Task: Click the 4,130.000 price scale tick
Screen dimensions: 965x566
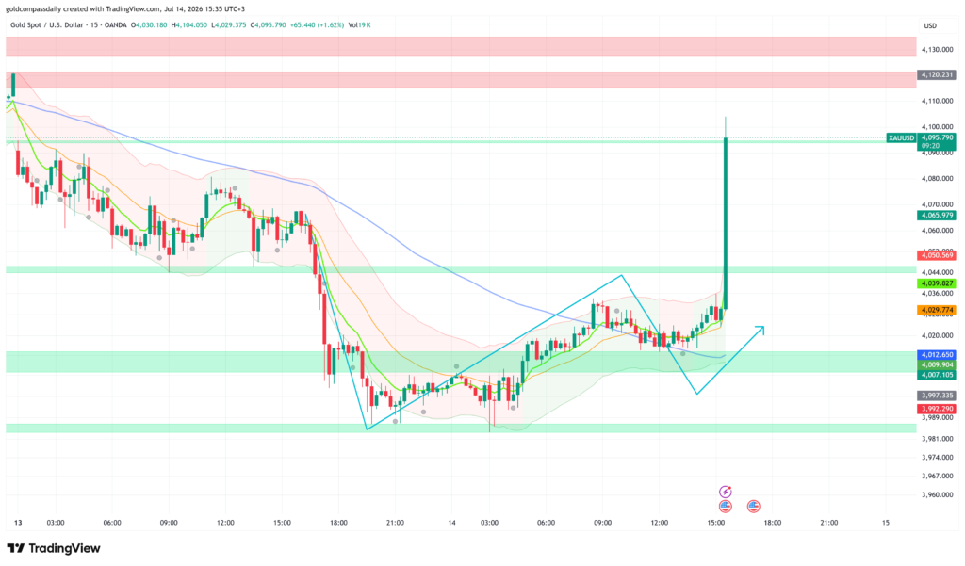Action: click(x=938, y=49)
